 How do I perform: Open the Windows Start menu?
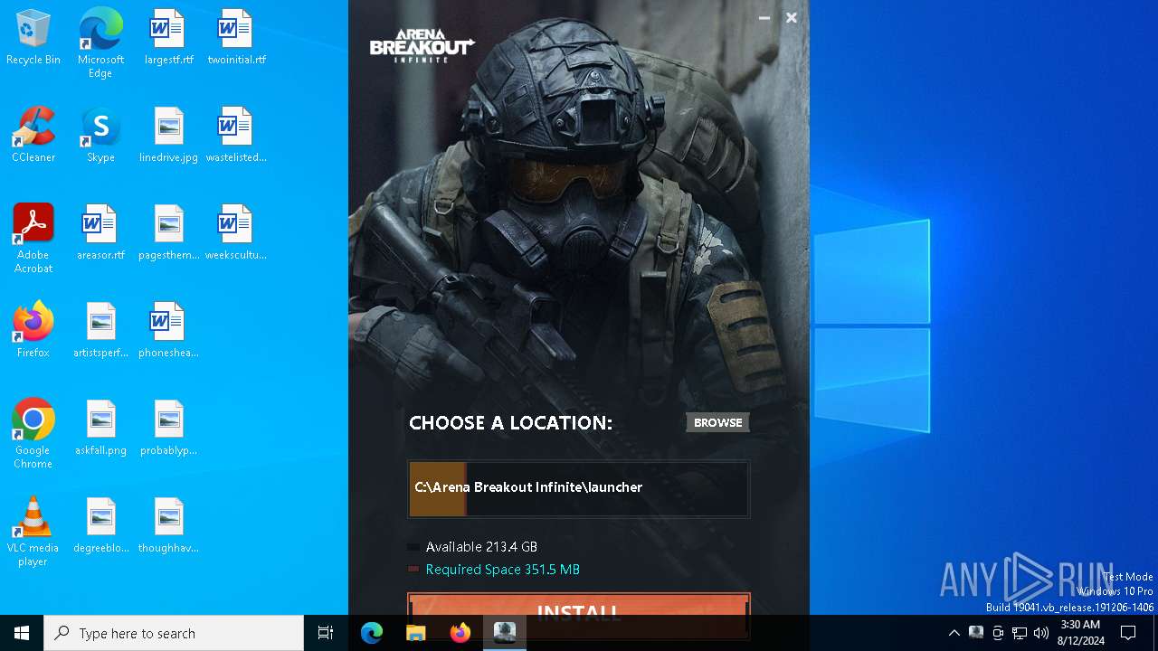[x=22, y=633]
